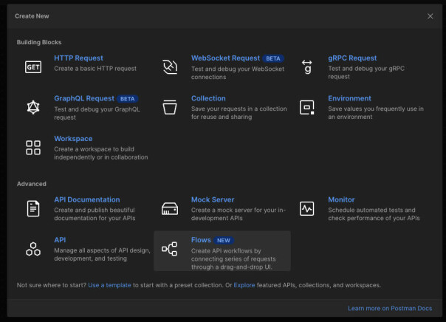Select gRPC Request title
This screenshot has height=322, width=446.
click(352, 58)
